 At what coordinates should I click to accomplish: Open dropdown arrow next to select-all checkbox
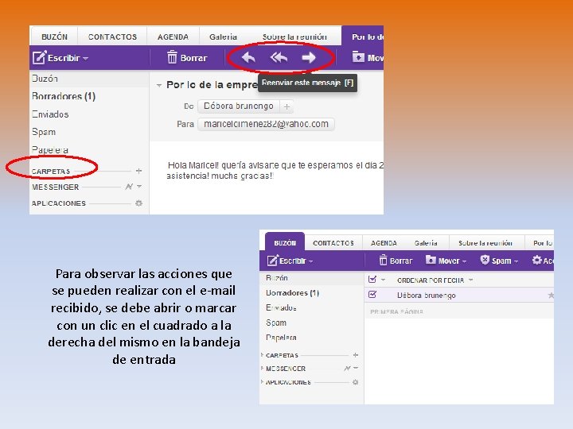pyautogui.click(x=384, y=280)
